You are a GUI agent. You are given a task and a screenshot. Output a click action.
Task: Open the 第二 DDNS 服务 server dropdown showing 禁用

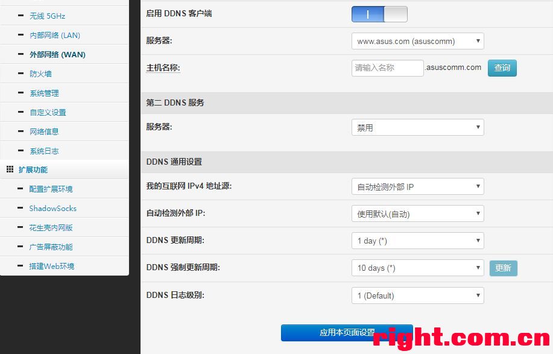point(417,127)
